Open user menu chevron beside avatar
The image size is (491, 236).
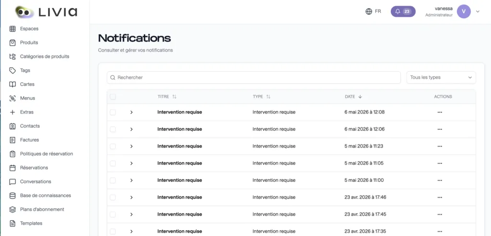click(478, 11)
